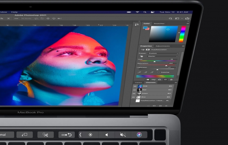The width and height of the screenshot is (228, 145).
Task: Open the Channels panel flyout menu
Action: coord(176,82)
